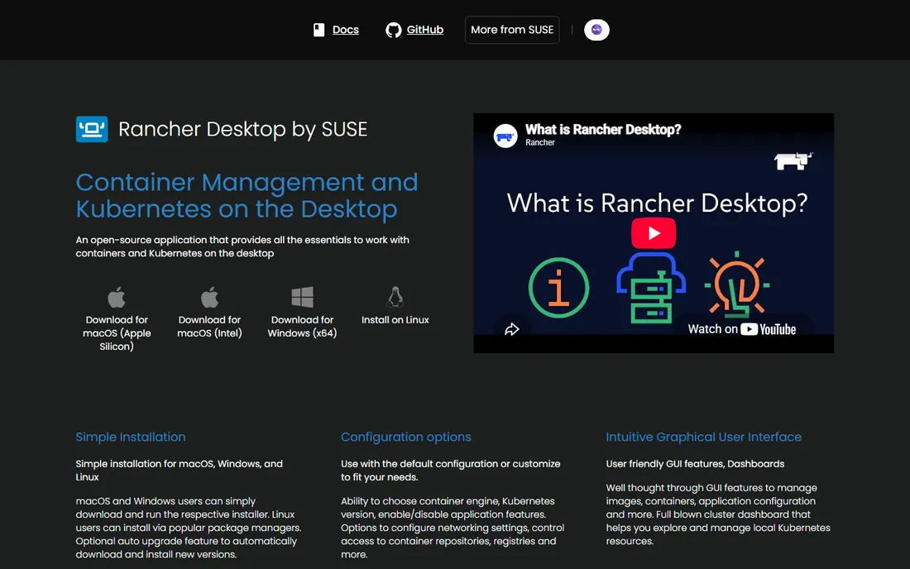Image resolution: width=910 pixels, height=569 pixels.
Task: Click the green info icon in video thumbnail
Action: tap(558, 288)
